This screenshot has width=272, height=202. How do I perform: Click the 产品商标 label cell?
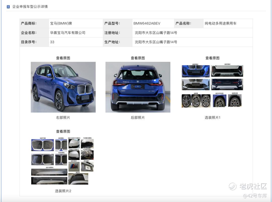(34, 23)
